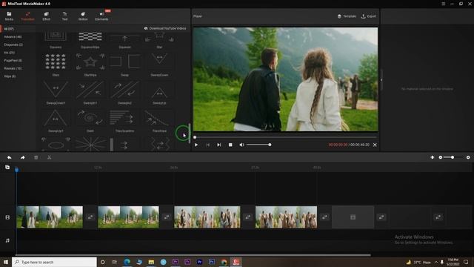474x267 pixels.
Task: Redo the last timeline action
Action: (x=23, y=157)
